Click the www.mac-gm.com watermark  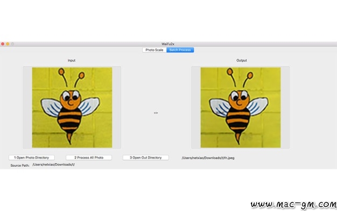click(293, 205)
